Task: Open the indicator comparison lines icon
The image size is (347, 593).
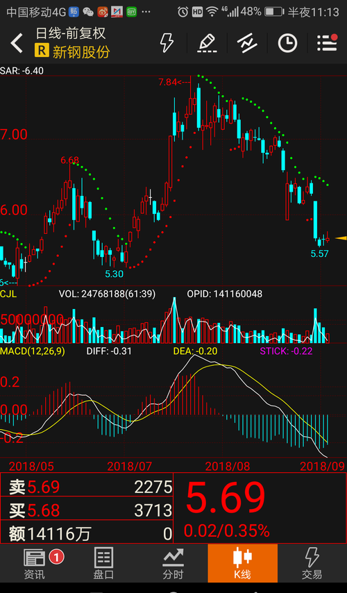Action: coord(247,43)
